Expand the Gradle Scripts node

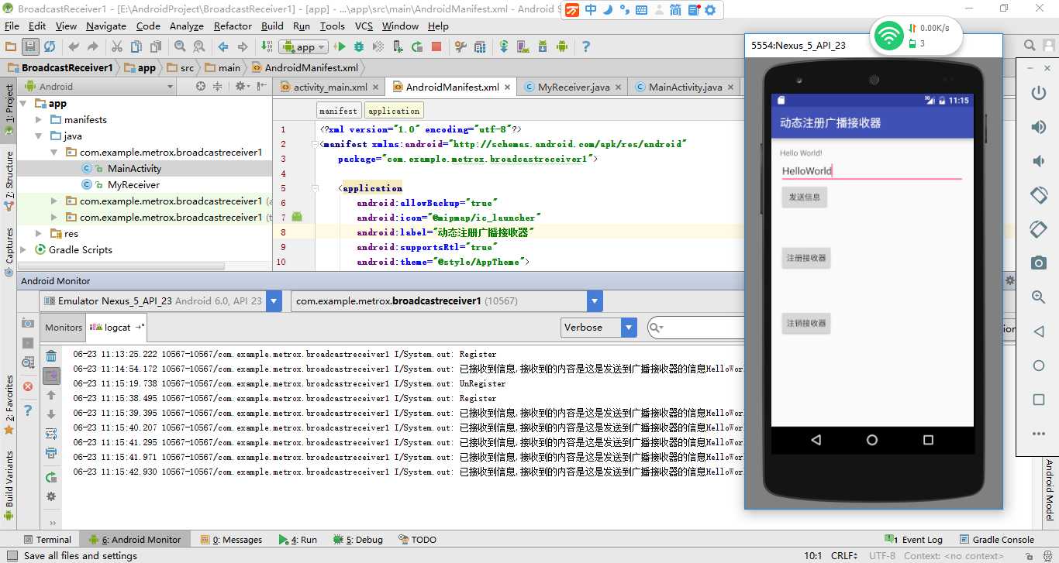tap(23, 249)
